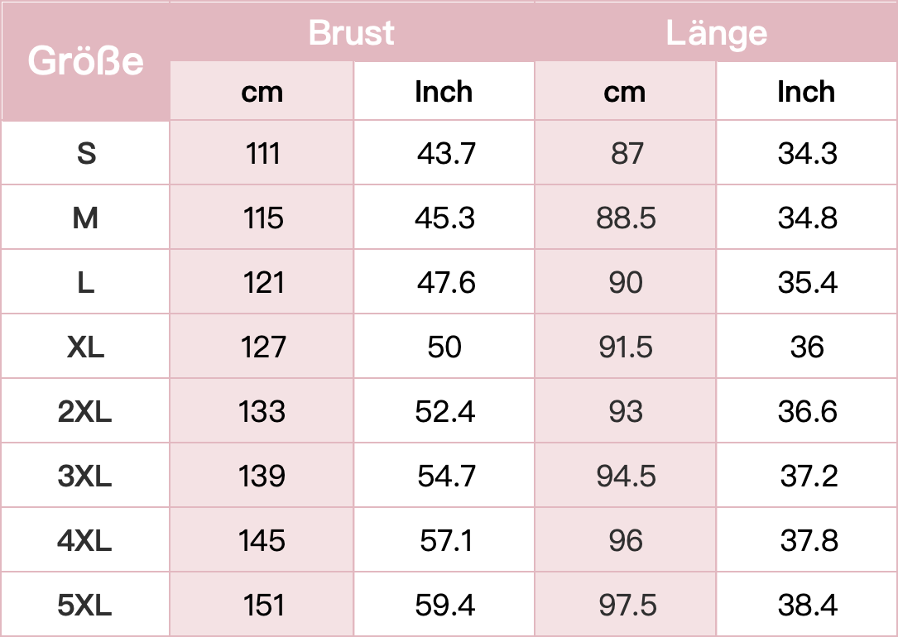The height and width of the screenshot is (637, 898).
Task: Click the Größe header cell
Action: click(85, 61)
